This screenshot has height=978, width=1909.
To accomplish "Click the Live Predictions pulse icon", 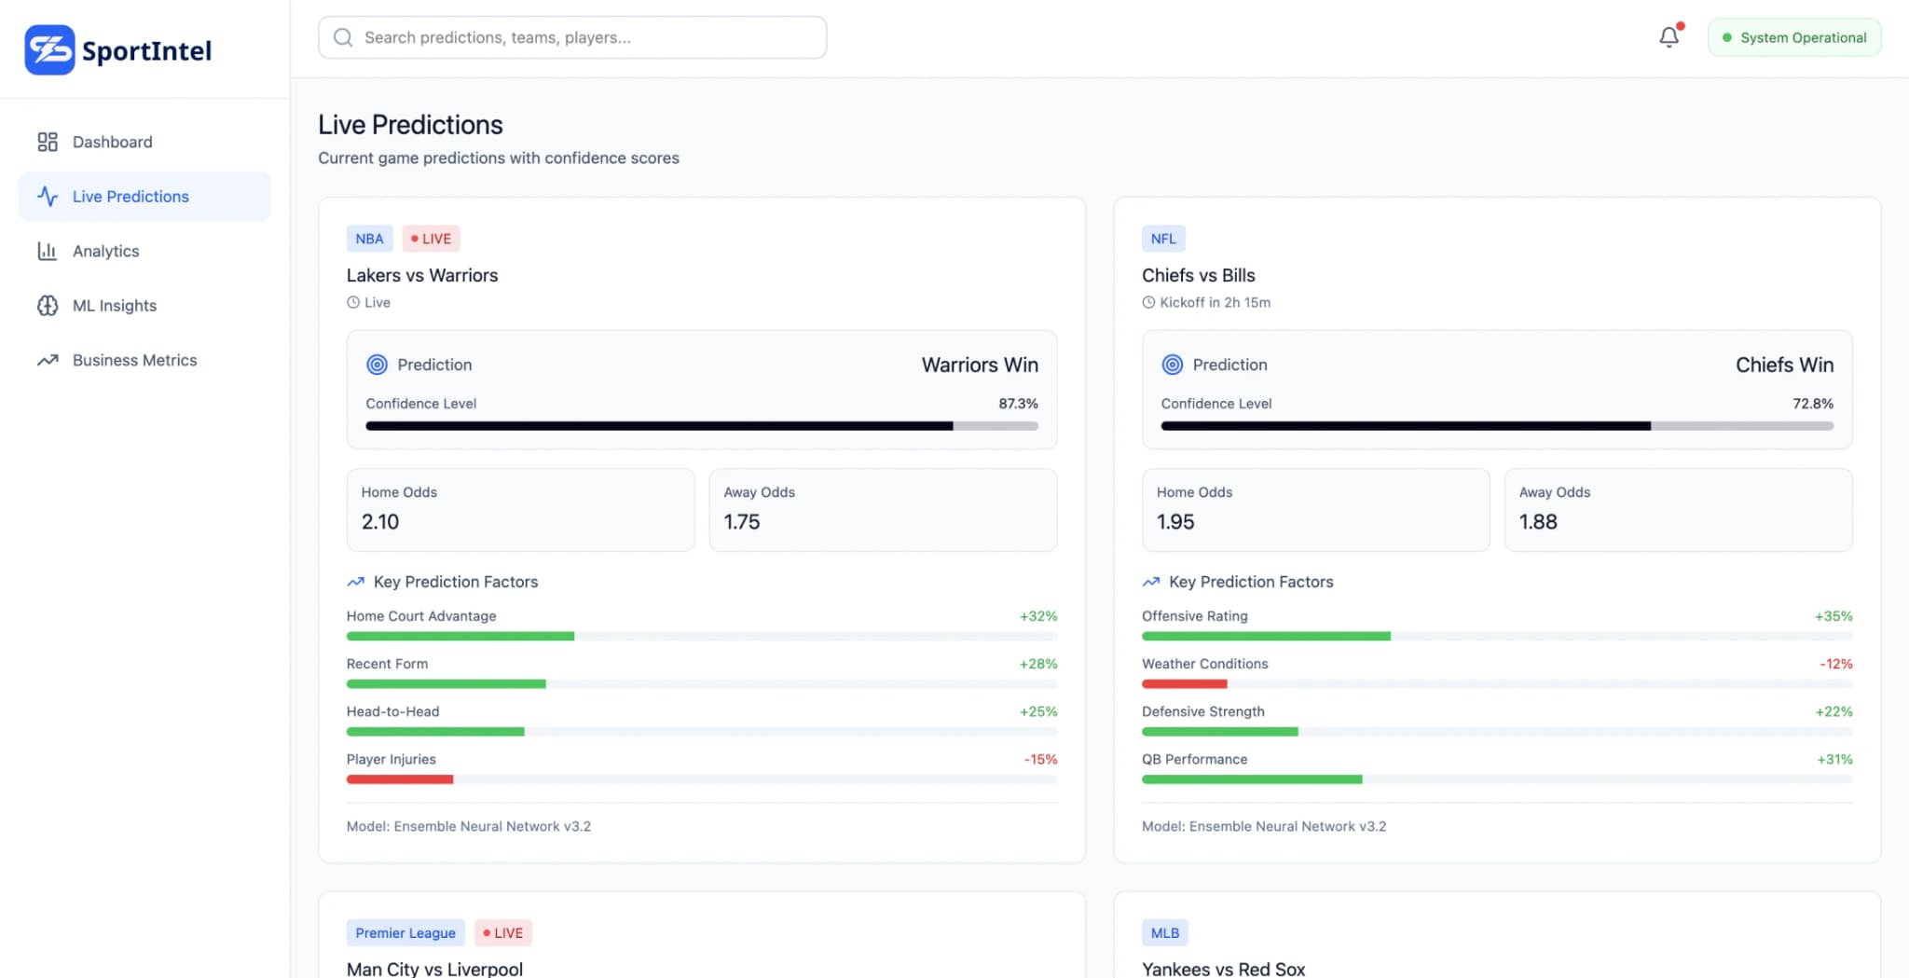I will (48, 196).
